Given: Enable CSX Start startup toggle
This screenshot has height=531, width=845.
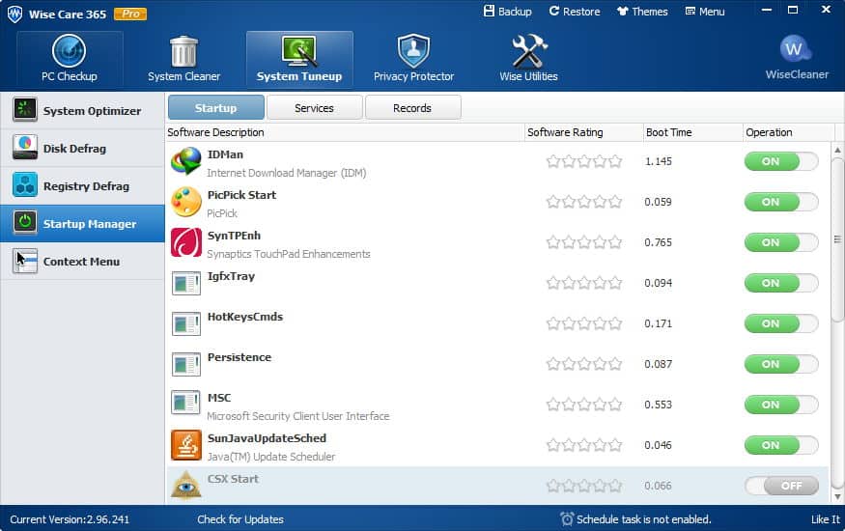Looking at the screenshot, I should coord(781,486).
